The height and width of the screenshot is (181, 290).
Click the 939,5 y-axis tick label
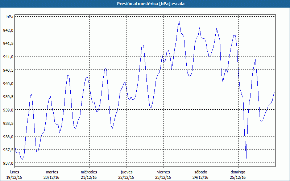pos(8,97)
